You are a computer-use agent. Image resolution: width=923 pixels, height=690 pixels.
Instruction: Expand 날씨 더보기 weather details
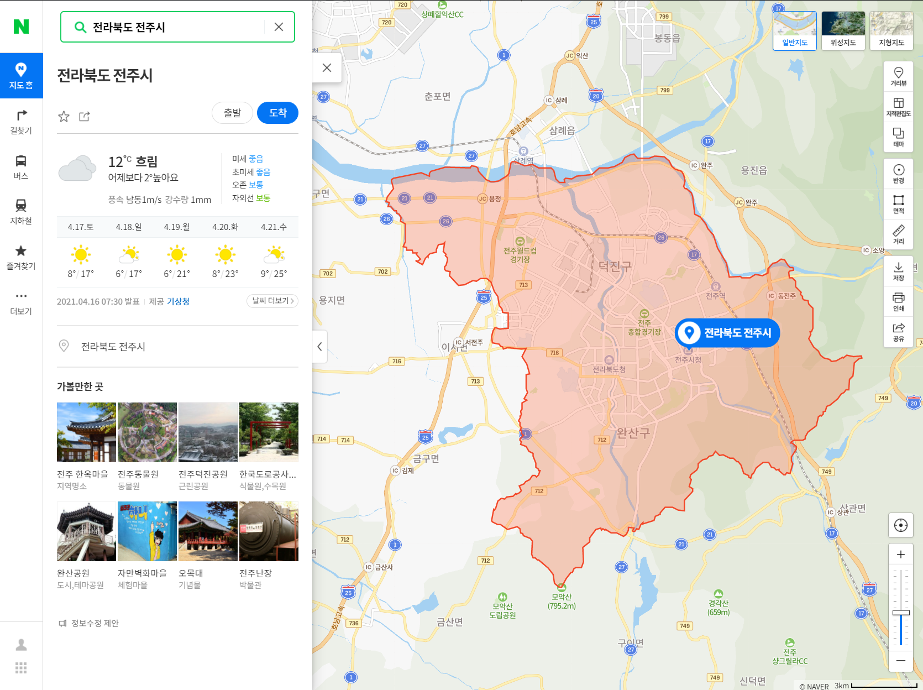pos(272,301)
